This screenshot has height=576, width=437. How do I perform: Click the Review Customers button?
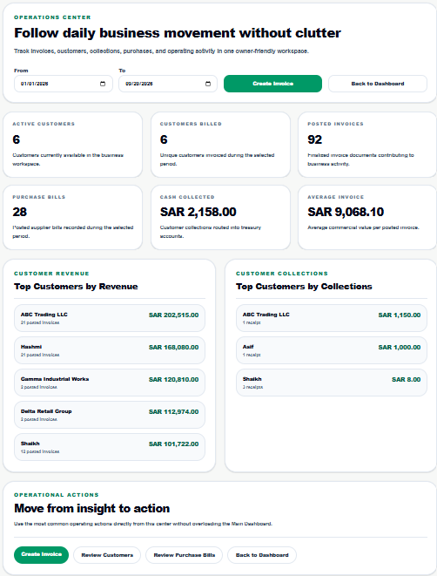tap(107, 555)
